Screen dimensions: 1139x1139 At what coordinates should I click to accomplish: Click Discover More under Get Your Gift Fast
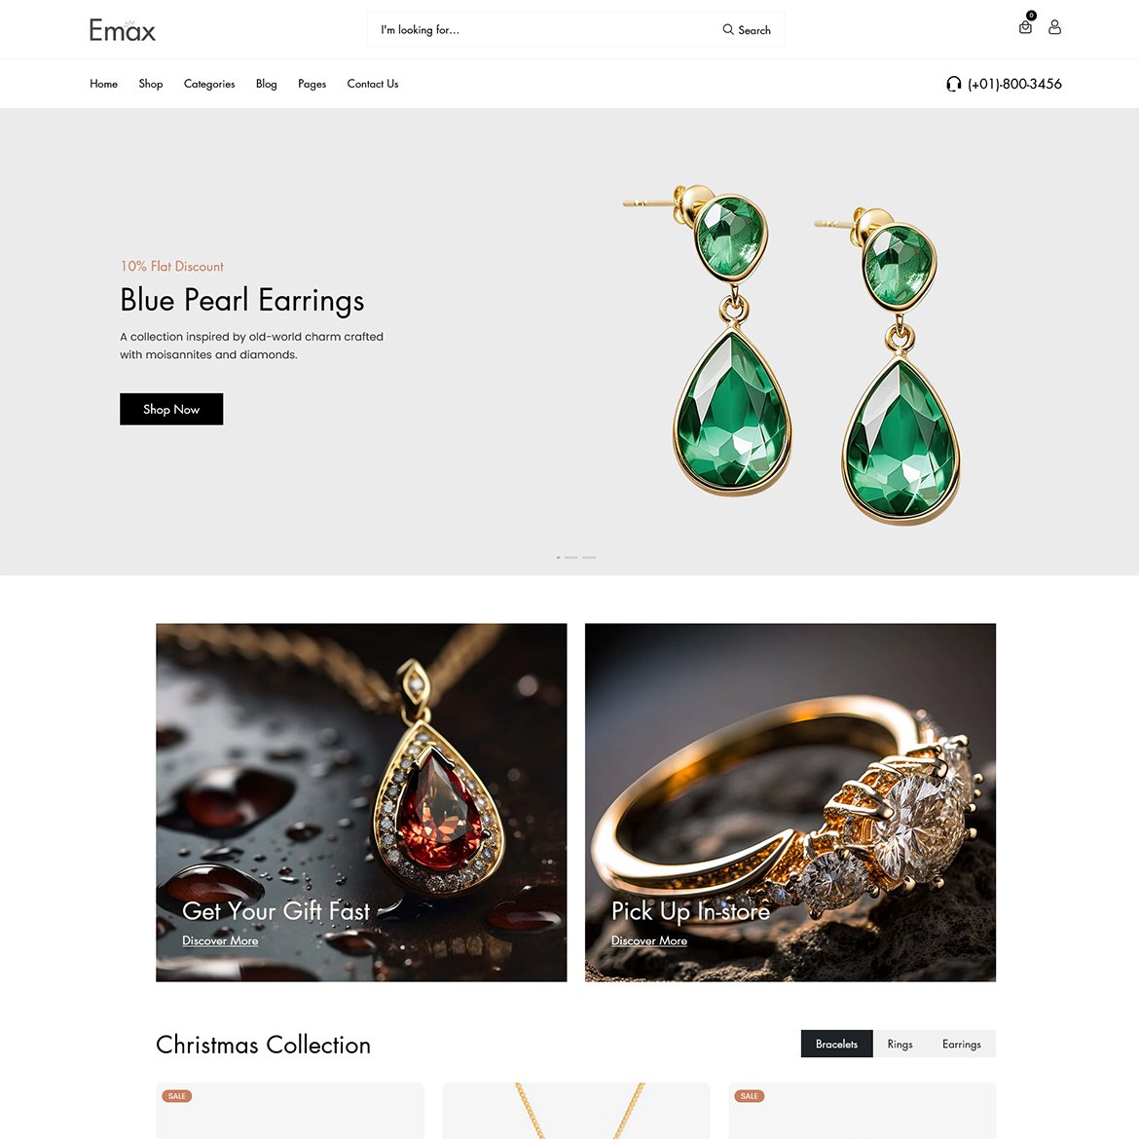point(220,940)
